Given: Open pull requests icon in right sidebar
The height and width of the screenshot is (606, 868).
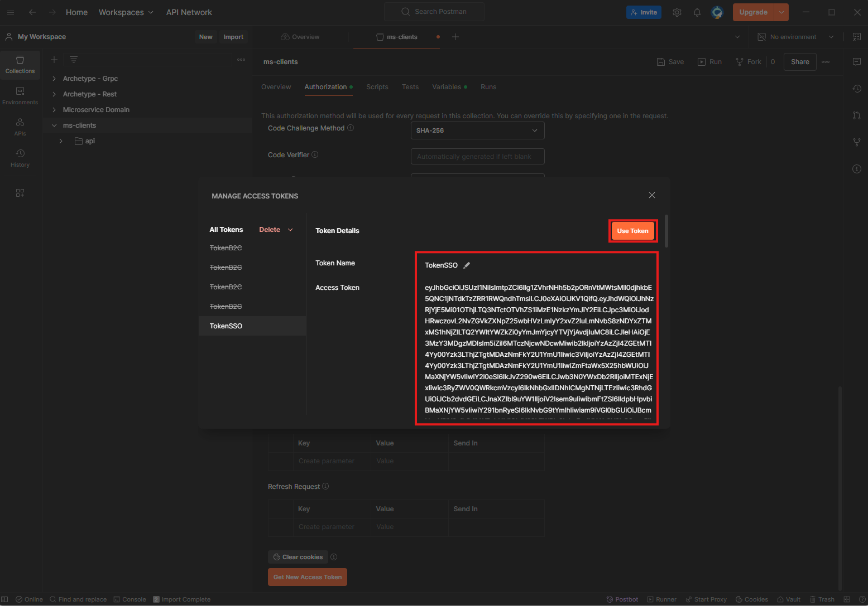Looking at the screenshot, I should [857, 115].
